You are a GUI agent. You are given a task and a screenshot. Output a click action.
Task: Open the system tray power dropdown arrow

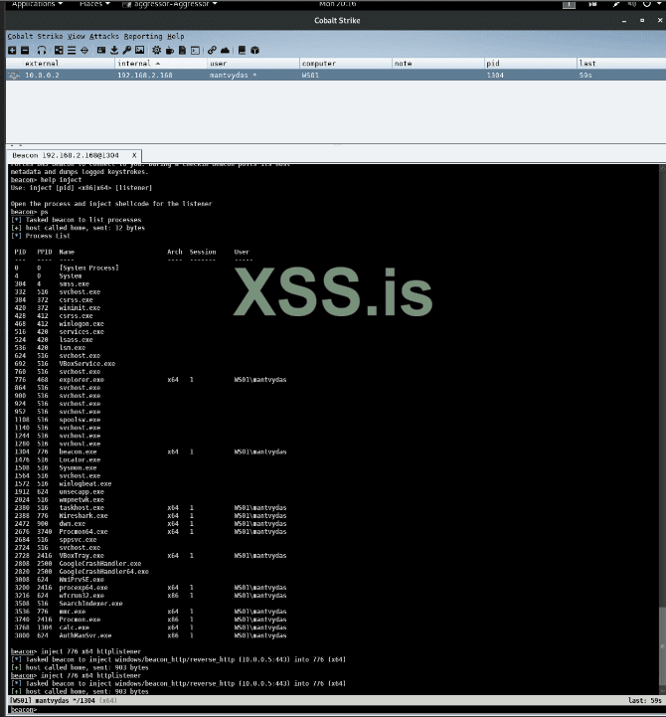(x=660, y=4)
